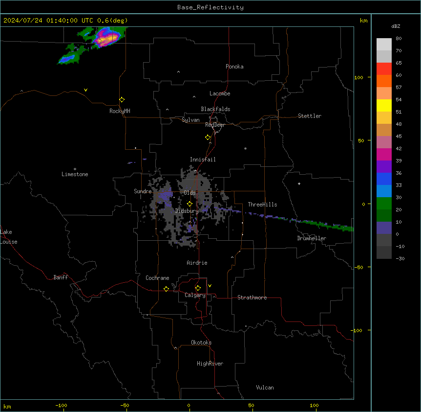The image size is (421, 412).
Task: Click the Base_Reflectivity title
Action: coord(210,7)
